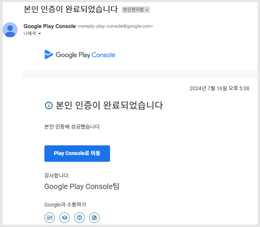
Task: Open the question mark help icon
Action: click(79, 218)
